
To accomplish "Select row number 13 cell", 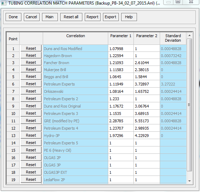I will point(13,136).
